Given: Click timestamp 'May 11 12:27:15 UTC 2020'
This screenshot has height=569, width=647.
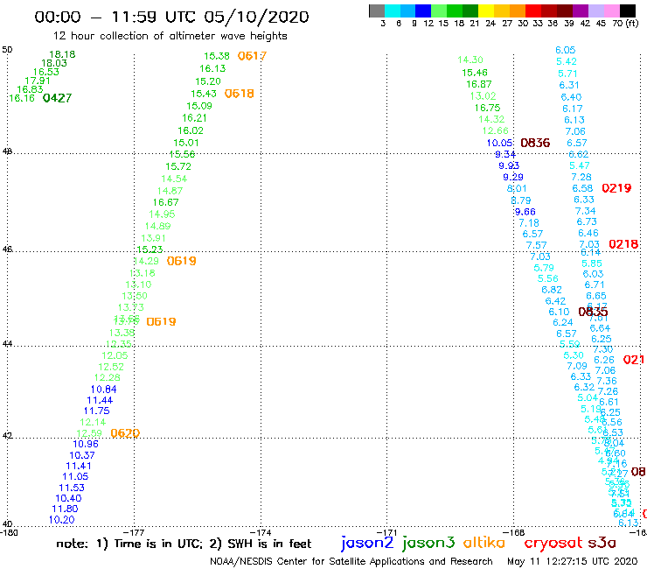Looking at the screenshot, I should pyautogui.click(x=573, y=562).
